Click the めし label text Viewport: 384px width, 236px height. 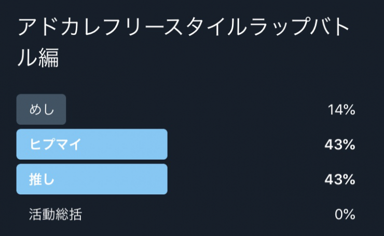click(x=42, y=109)
